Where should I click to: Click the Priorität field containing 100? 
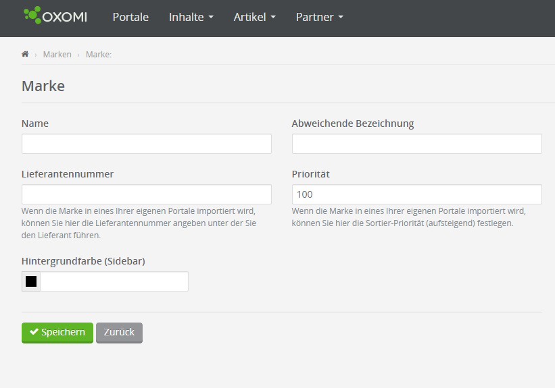click(x=416, y=194)
